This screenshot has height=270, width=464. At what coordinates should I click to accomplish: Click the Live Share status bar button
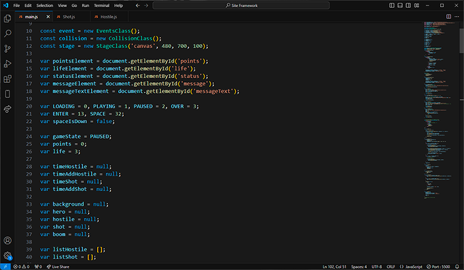point(58,266)
